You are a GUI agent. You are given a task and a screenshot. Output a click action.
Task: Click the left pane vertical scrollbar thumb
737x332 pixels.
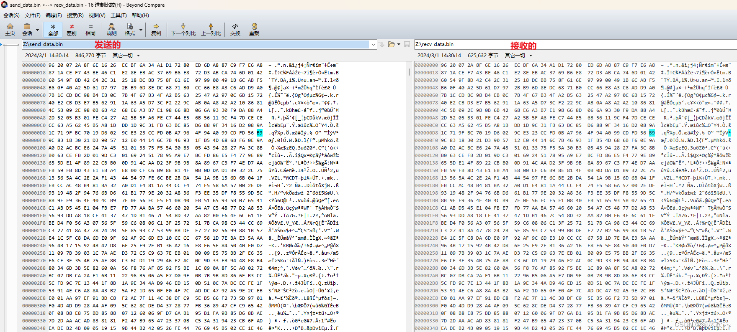coord(409,71)
